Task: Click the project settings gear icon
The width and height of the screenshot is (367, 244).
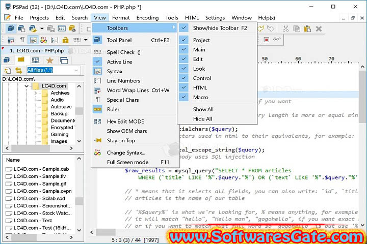Action: 72,28
